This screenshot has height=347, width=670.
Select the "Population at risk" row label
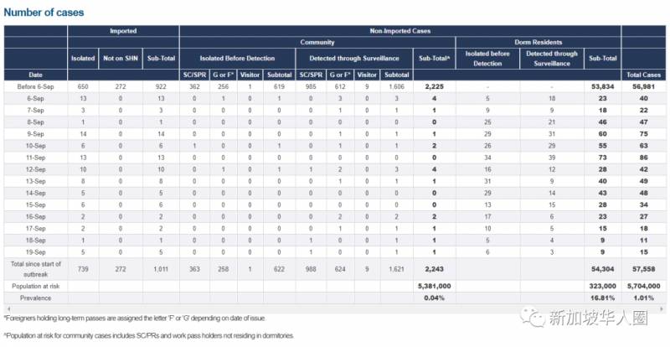[x=35, y=286]
